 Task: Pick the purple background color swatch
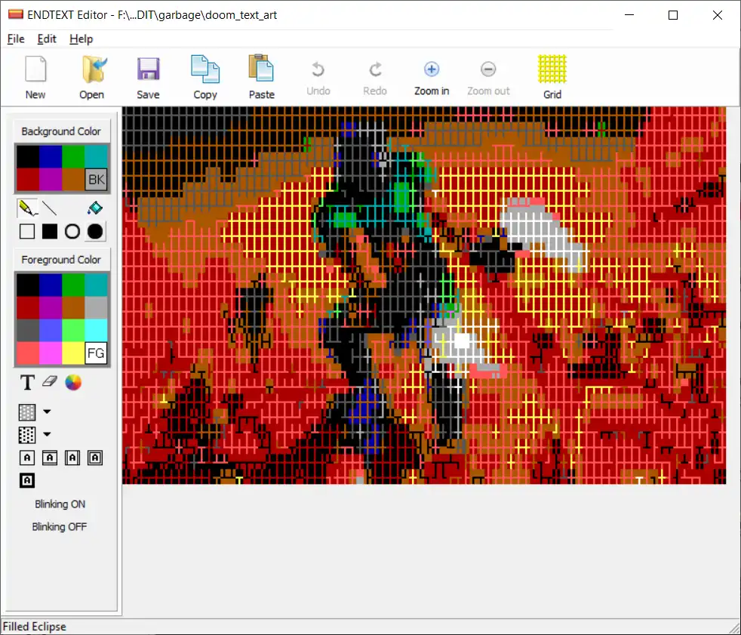coord(51,179)
